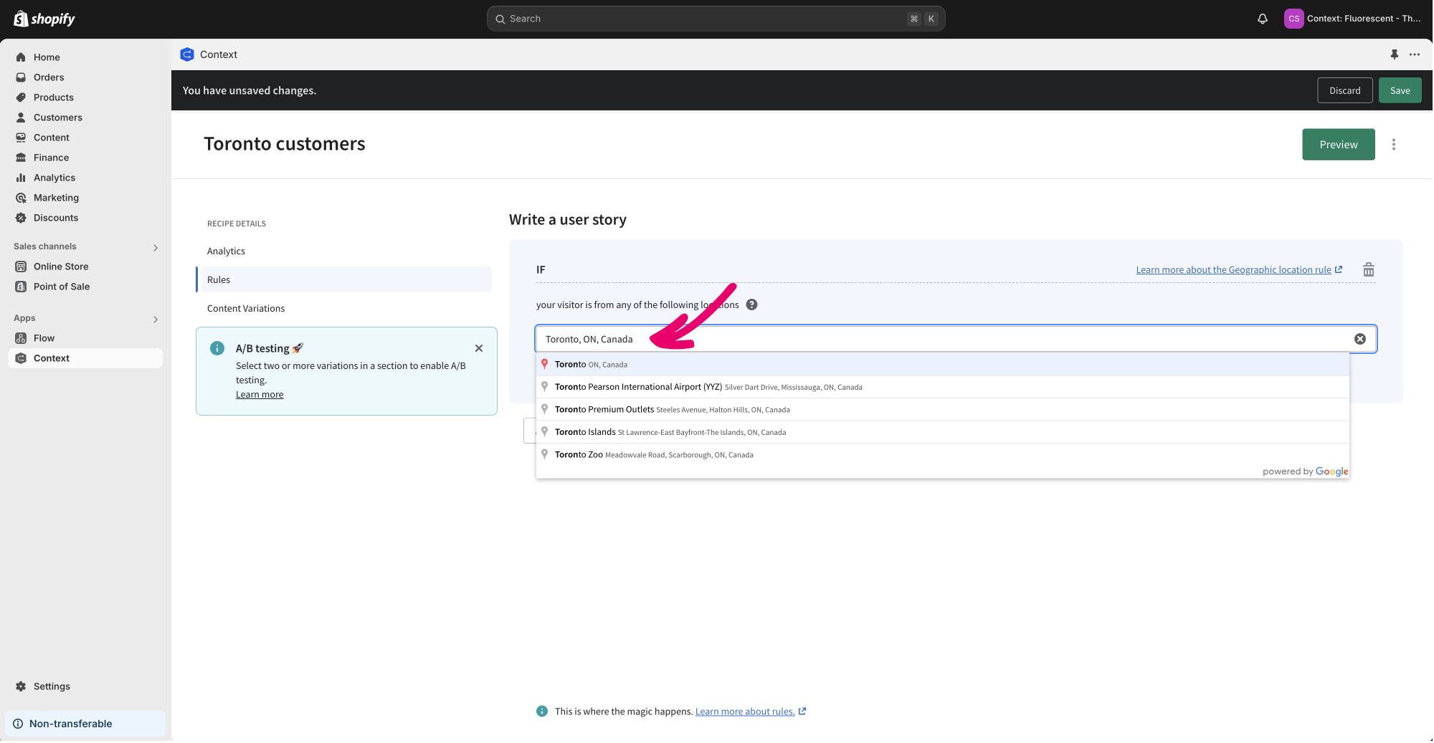
Task: Click the Toronto location input field
Action: coord(932,339)
